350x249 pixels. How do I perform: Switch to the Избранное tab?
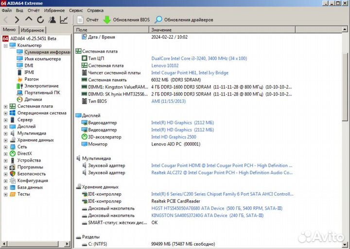coord(33,30)
